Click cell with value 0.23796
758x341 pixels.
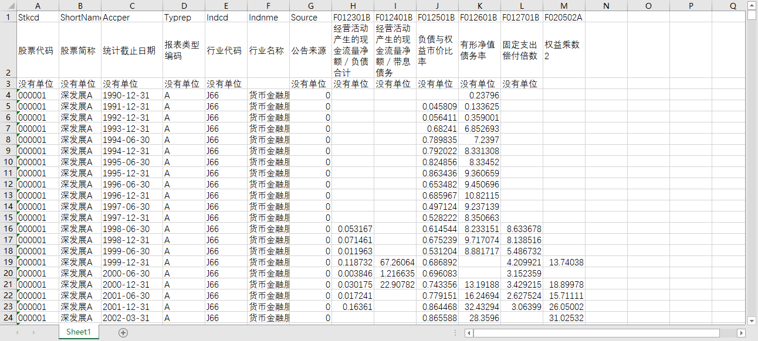(479, 95)
